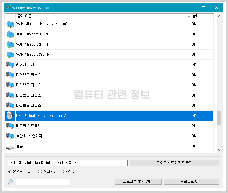Screen dimensions: 228x193
Task: Click the 메모리 컨트롤러 device icon
Action: pyautogui.click(x=10, y=126)
